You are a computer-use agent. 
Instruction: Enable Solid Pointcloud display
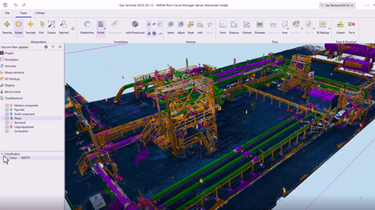tap(135, 27)
